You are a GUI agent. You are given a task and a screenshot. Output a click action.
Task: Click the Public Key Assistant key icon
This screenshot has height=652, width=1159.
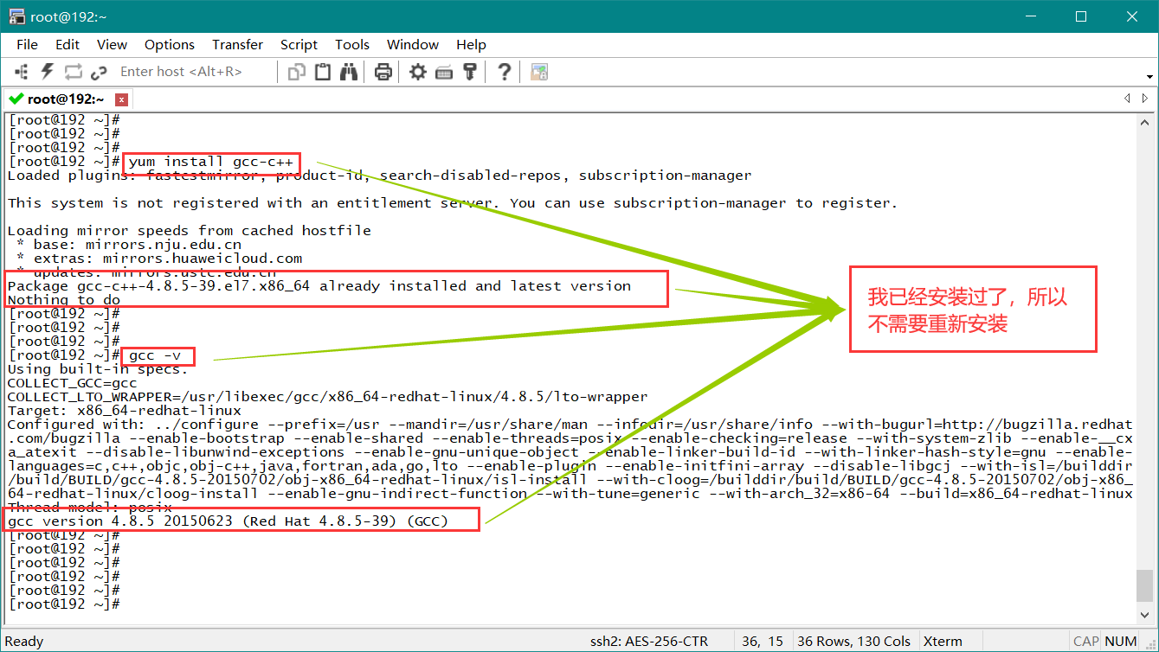(x=470, y=72)
